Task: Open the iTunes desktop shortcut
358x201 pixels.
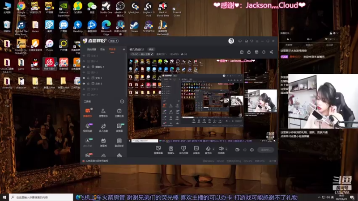Action: pos(49,45)
